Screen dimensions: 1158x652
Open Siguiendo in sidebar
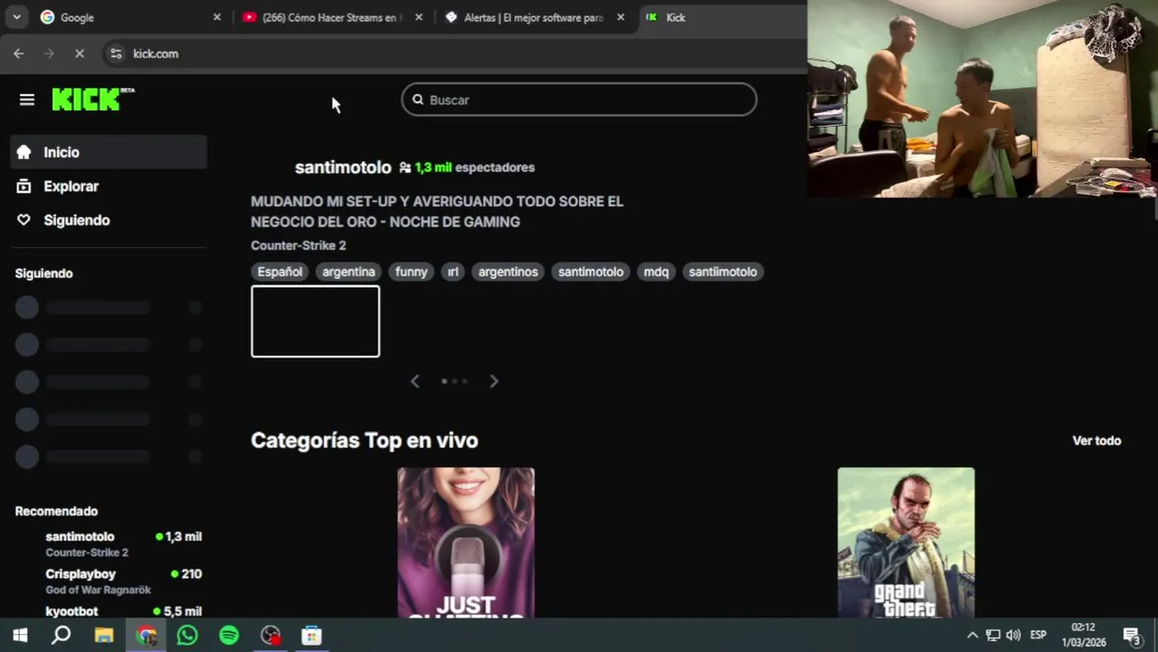coord(109,220)
